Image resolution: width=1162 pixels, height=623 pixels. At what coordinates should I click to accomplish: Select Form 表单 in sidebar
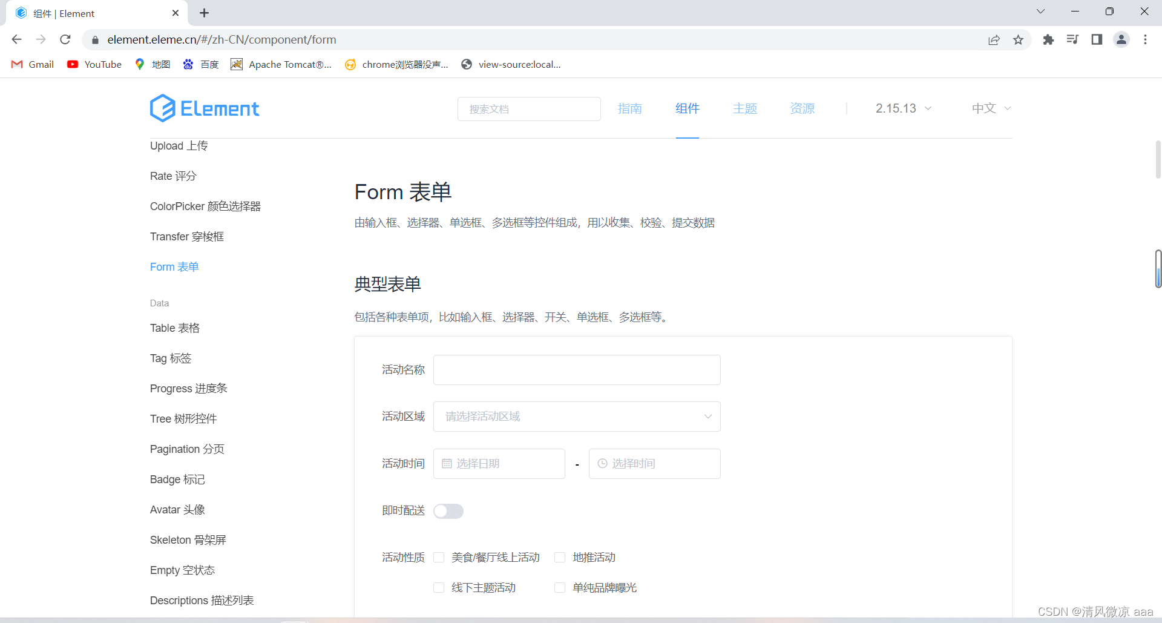[174, 267]
